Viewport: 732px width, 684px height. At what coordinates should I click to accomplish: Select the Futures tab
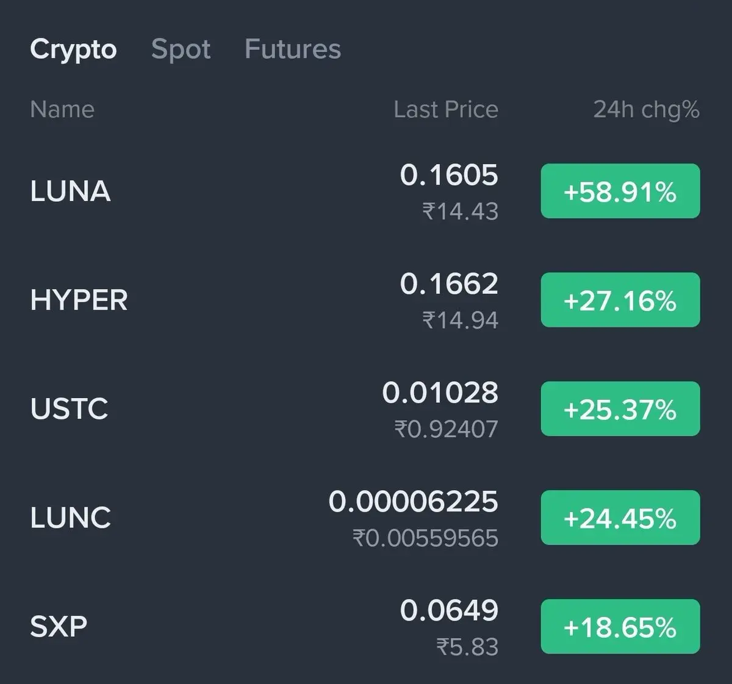[x=293, y=49]
